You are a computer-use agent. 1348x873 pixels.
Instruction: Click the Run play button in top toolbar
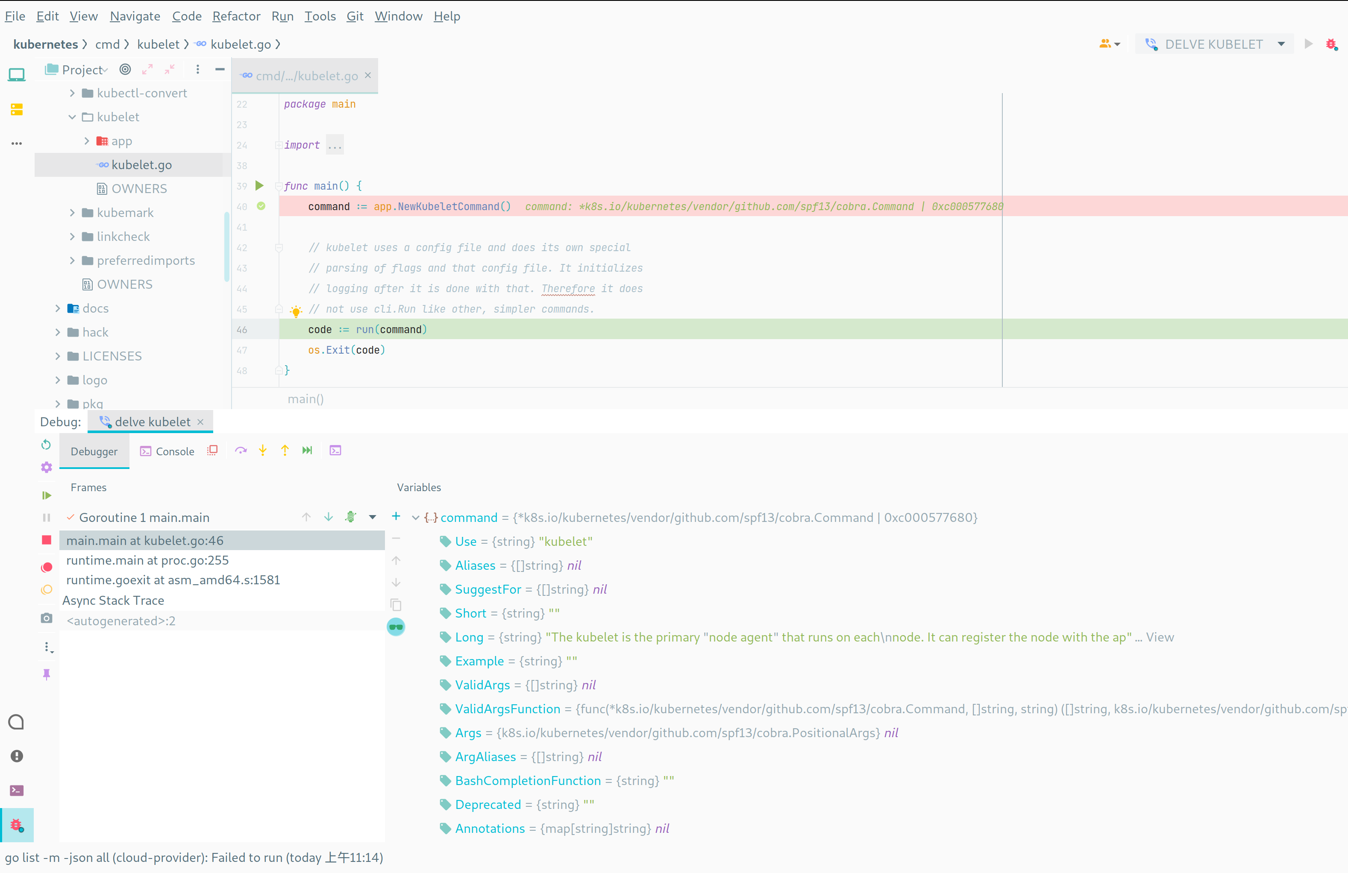click(1308, 44)
